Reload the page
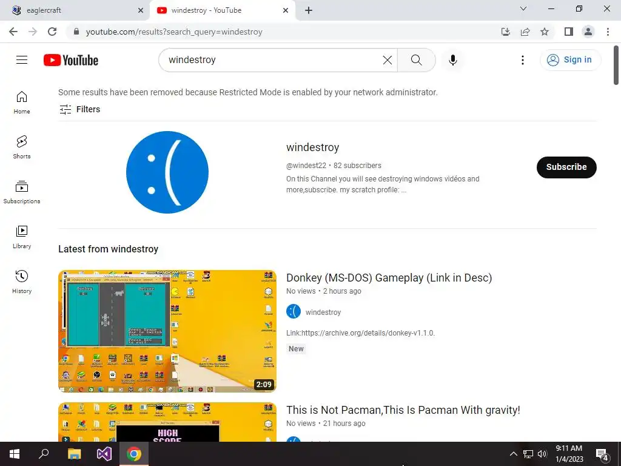This screenshot has height=466, width=621. coord(52,32)
